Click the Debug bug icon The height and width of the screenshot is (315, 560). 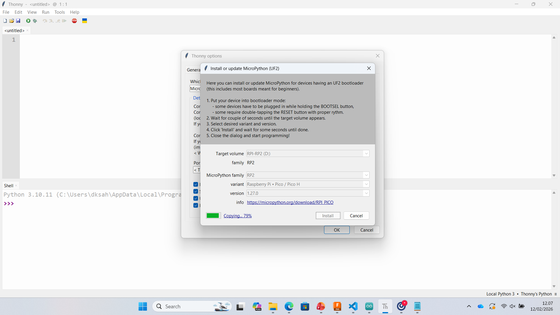point(35,21)
